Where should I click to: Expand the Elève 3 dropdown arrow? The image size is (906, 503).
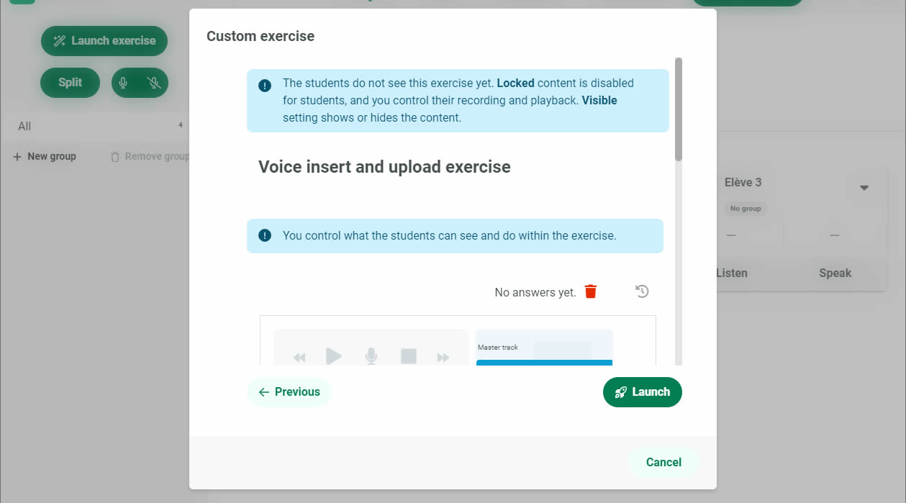pyautogui.click(x=864, y=188)
